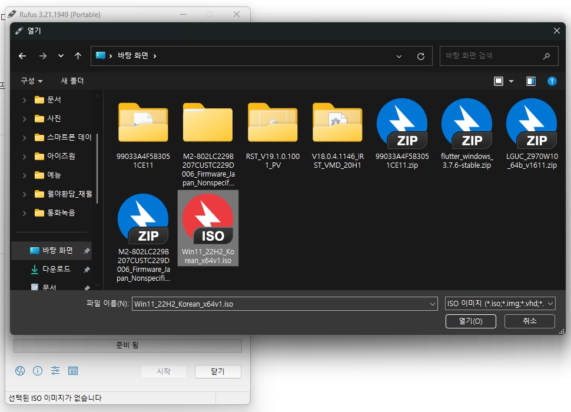Open ISO 이미지 file type dropdown
571x412 pixels.
click(x=500, y=303)
